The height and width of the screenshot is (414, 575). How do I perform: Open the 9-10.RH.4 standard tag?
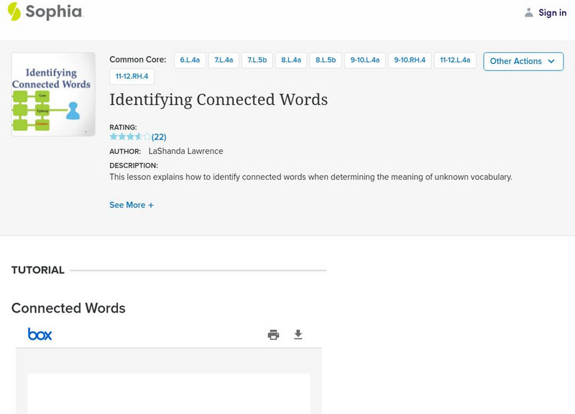click(410, 60)
